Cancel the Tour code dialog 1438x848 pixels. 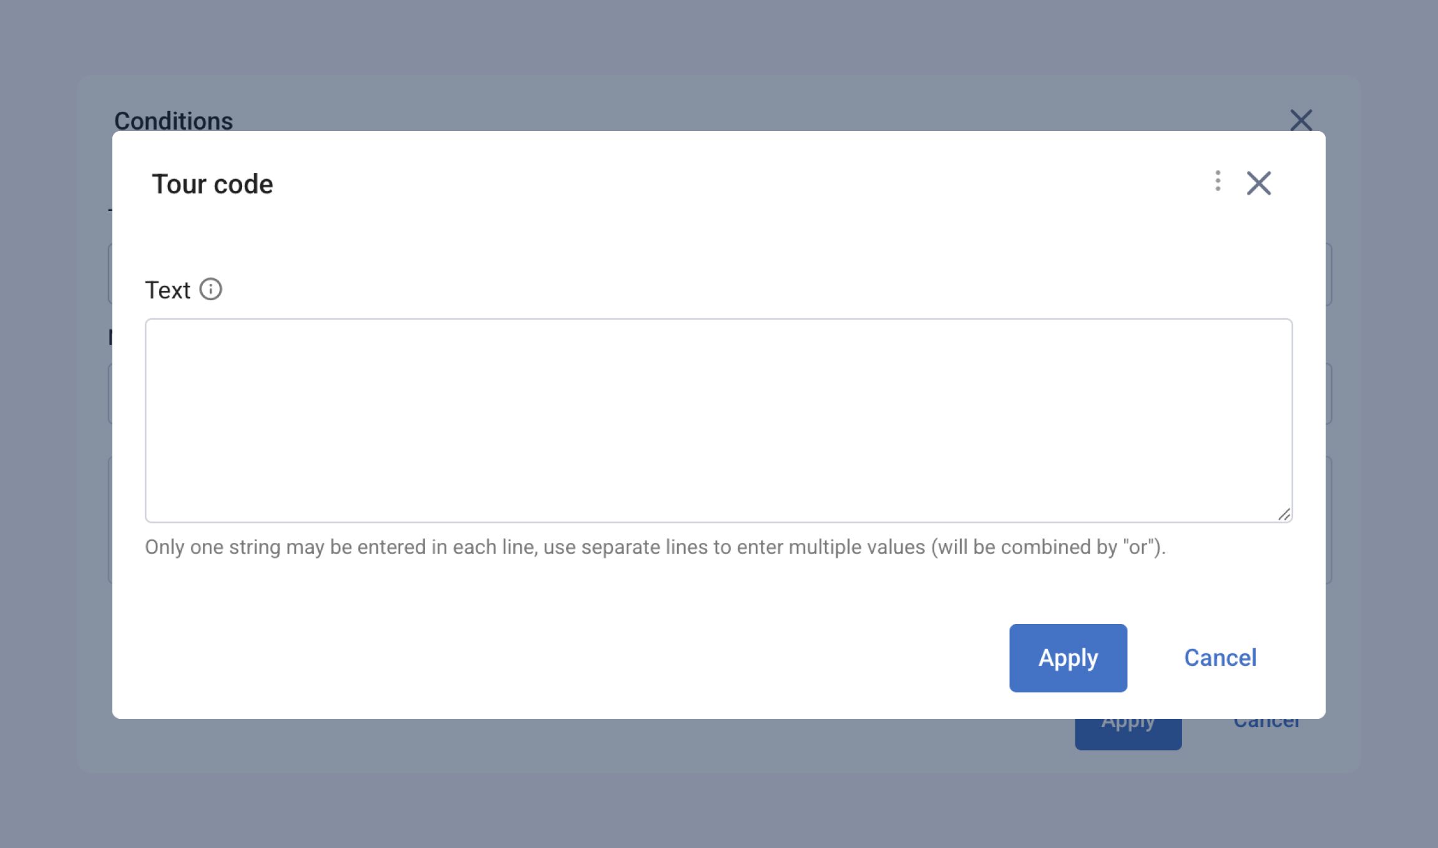tap(1220, 658)
